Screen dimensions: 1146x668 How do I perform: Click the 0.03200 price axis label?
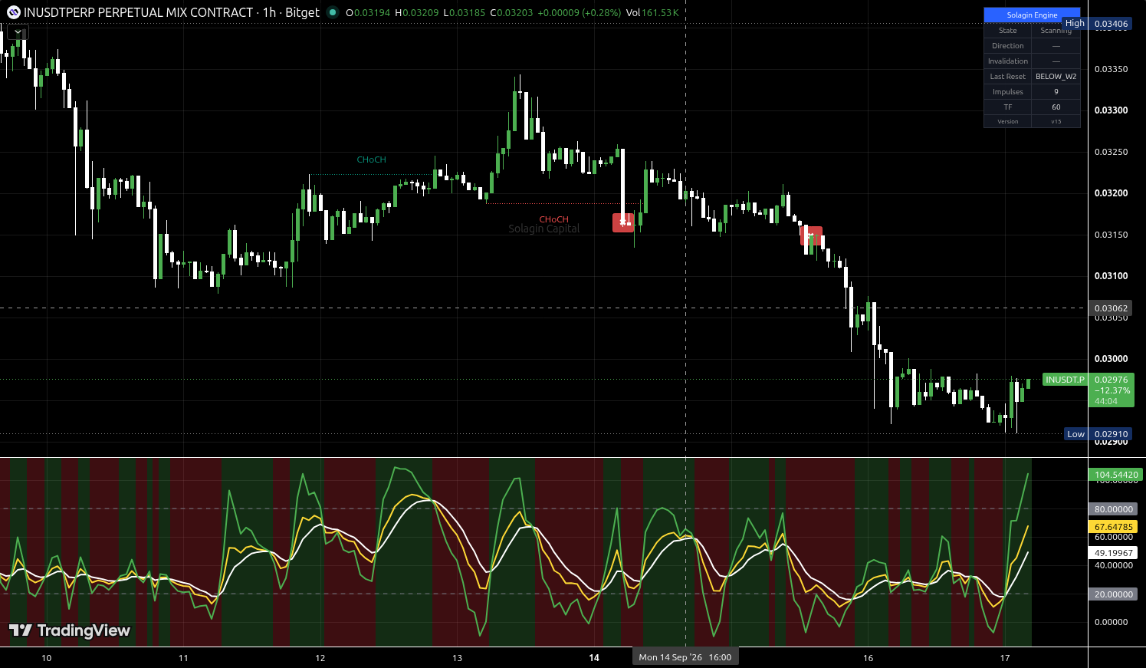coord(1111,193)
